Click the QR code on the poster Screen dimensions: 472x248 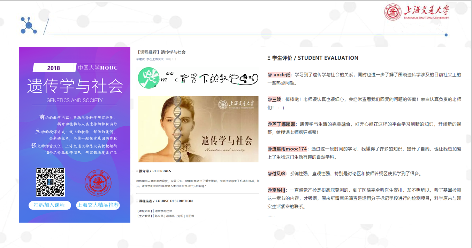(x=51, y=182)
